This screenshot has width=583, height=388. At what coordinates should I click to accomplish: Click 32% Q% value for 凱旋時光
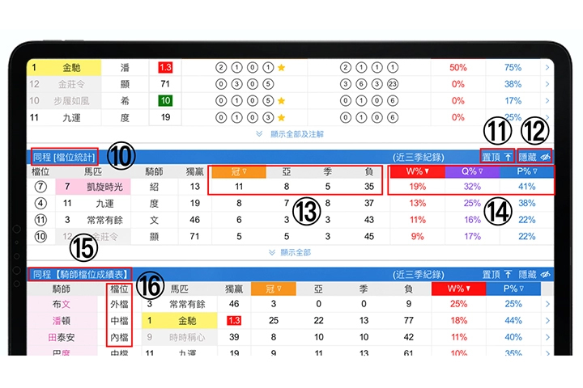pyautogui.click(x=472, y=187)
